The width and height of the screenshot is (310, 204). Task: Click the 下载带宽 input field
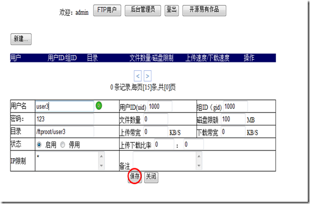point(233,132)
